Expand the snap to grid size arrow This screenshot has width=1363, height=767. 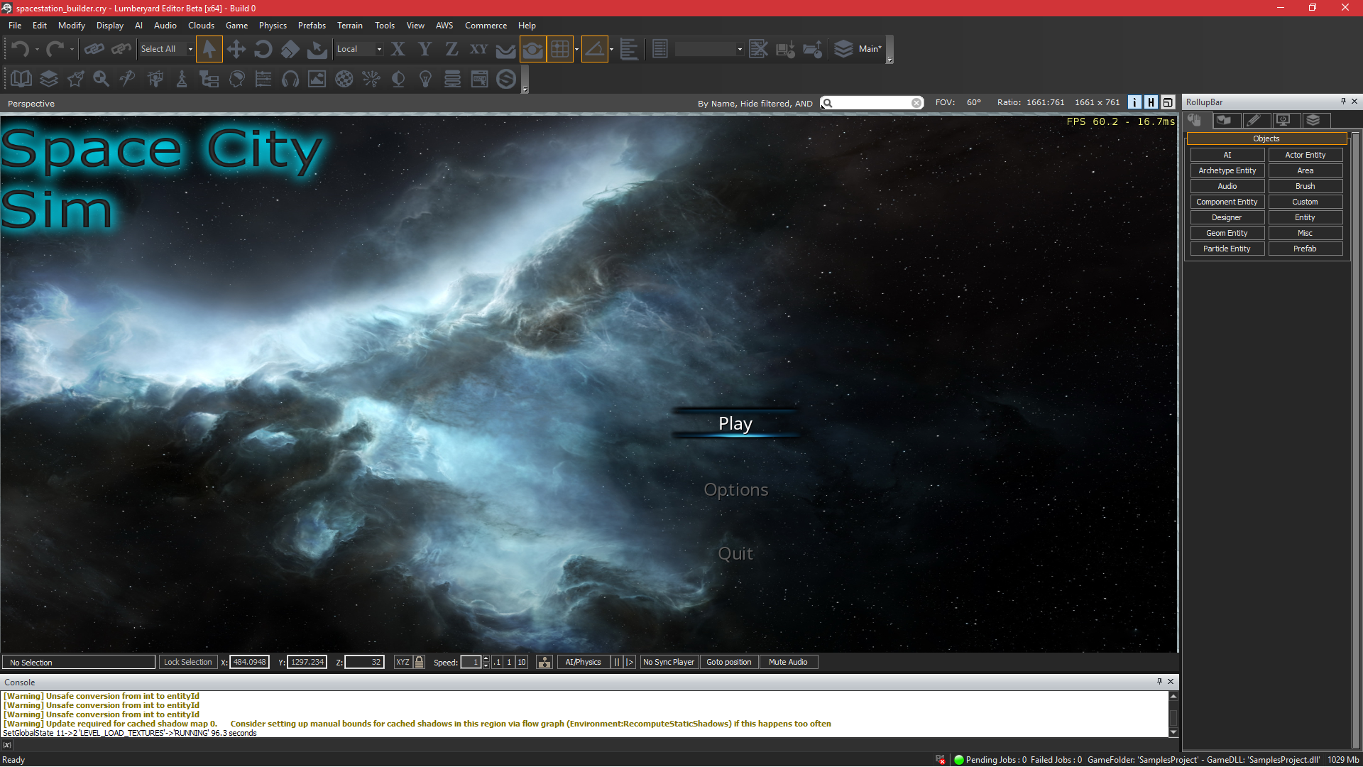point(576,49)
